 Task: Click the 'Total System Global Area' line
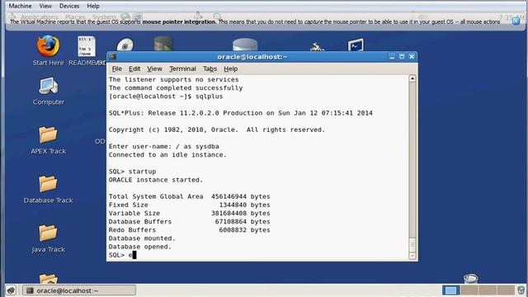pos(189,196)
